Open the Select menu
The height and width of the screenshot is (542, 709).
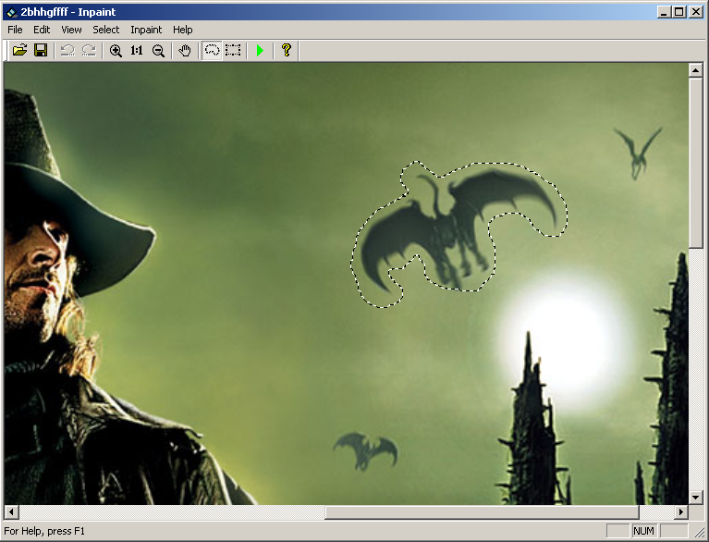coord(105,30)
